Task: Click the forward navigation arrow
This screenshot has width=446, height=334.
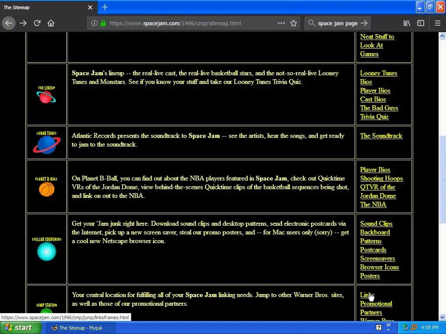Action: pos(24,23)
